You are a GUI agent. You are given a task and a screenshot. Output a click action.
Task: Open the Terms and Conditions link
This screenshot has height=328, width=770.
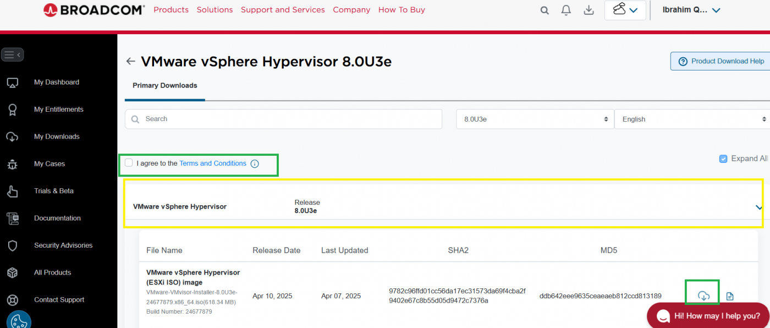coord(213,163)
